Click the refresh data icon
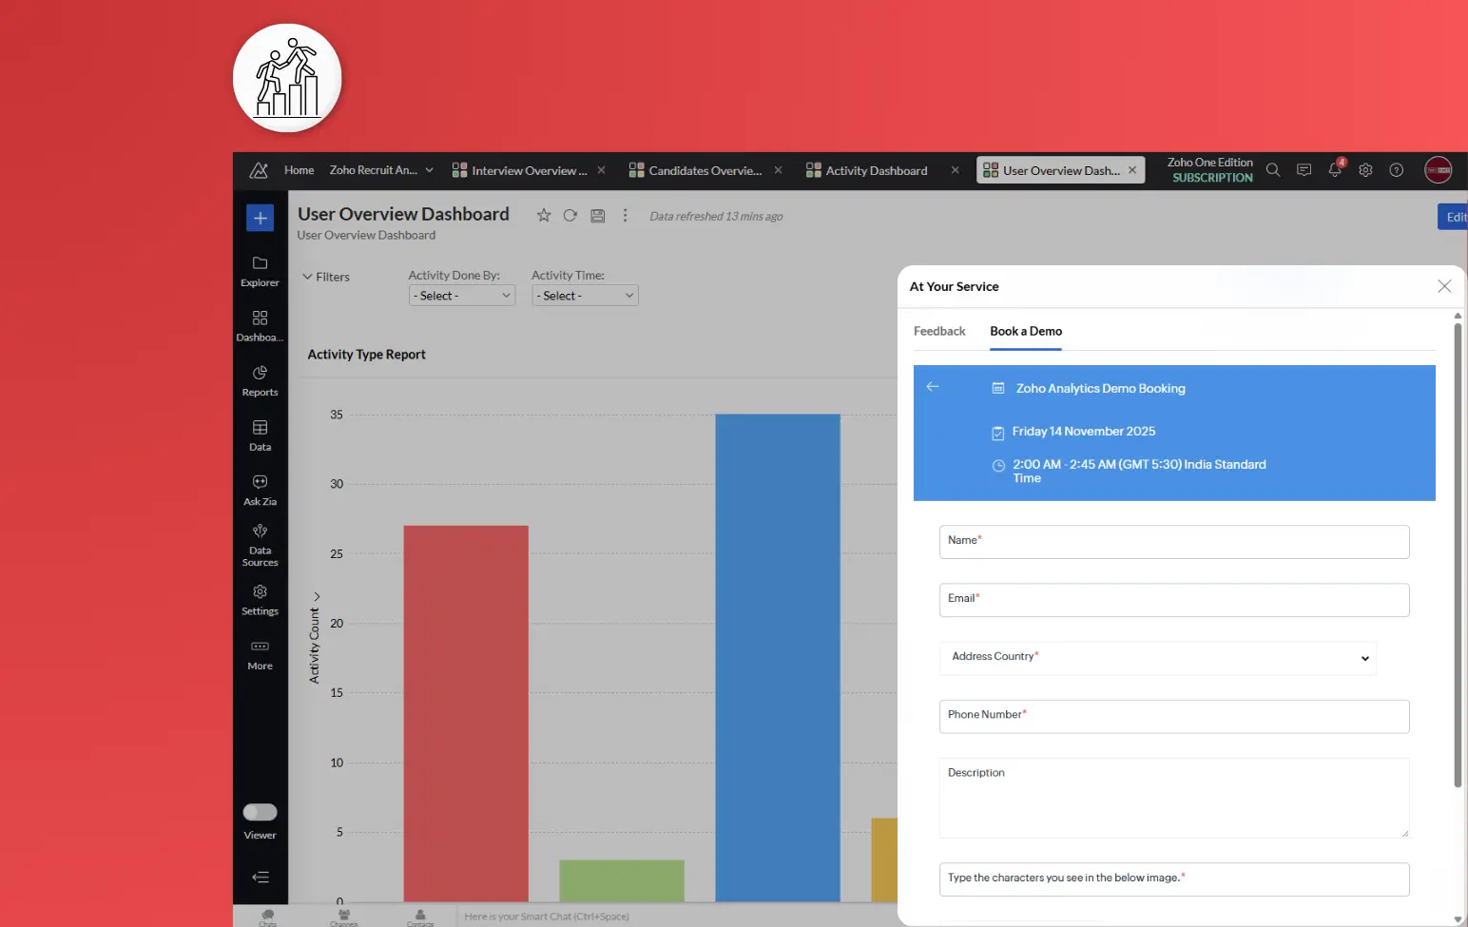Image resolution: width=1468 pixels, height=927 pixels. [x=570, y=216]
